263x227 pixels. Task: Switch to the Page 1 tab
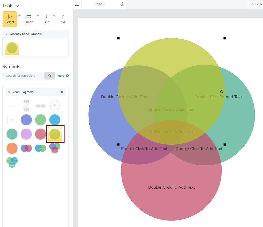[100, 4]
